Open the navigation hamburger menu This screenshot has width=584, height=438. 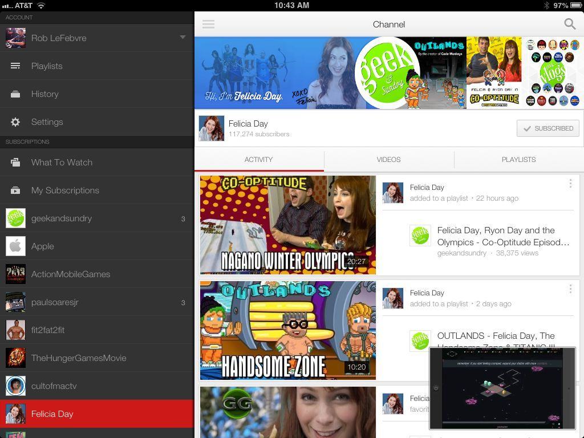coord(208,24)
